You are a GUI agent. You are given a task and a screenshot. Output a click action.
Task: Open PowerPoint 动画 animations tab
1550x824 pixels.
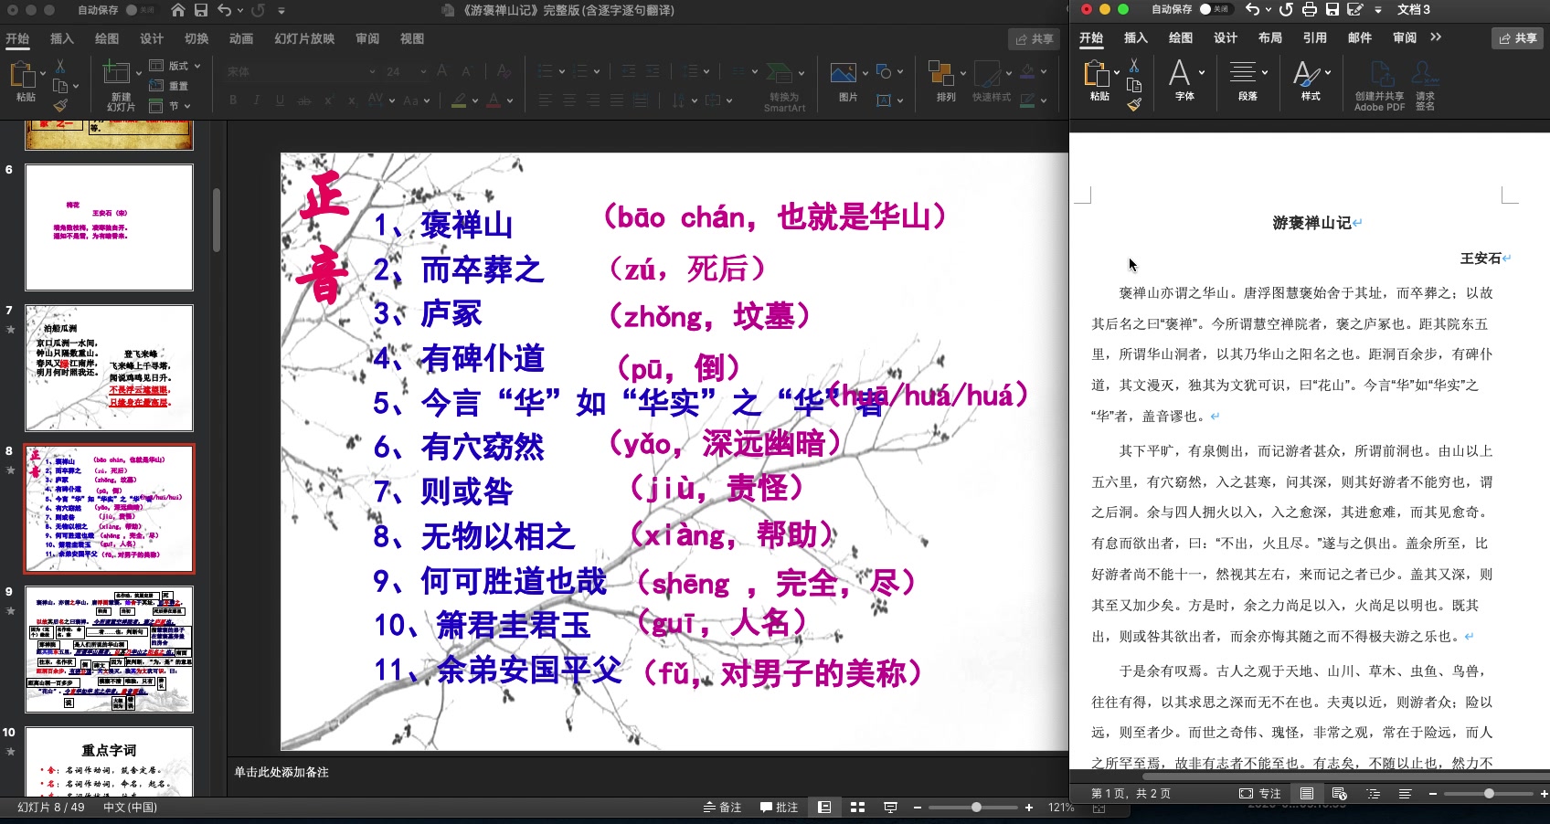[x=241, y=38]
